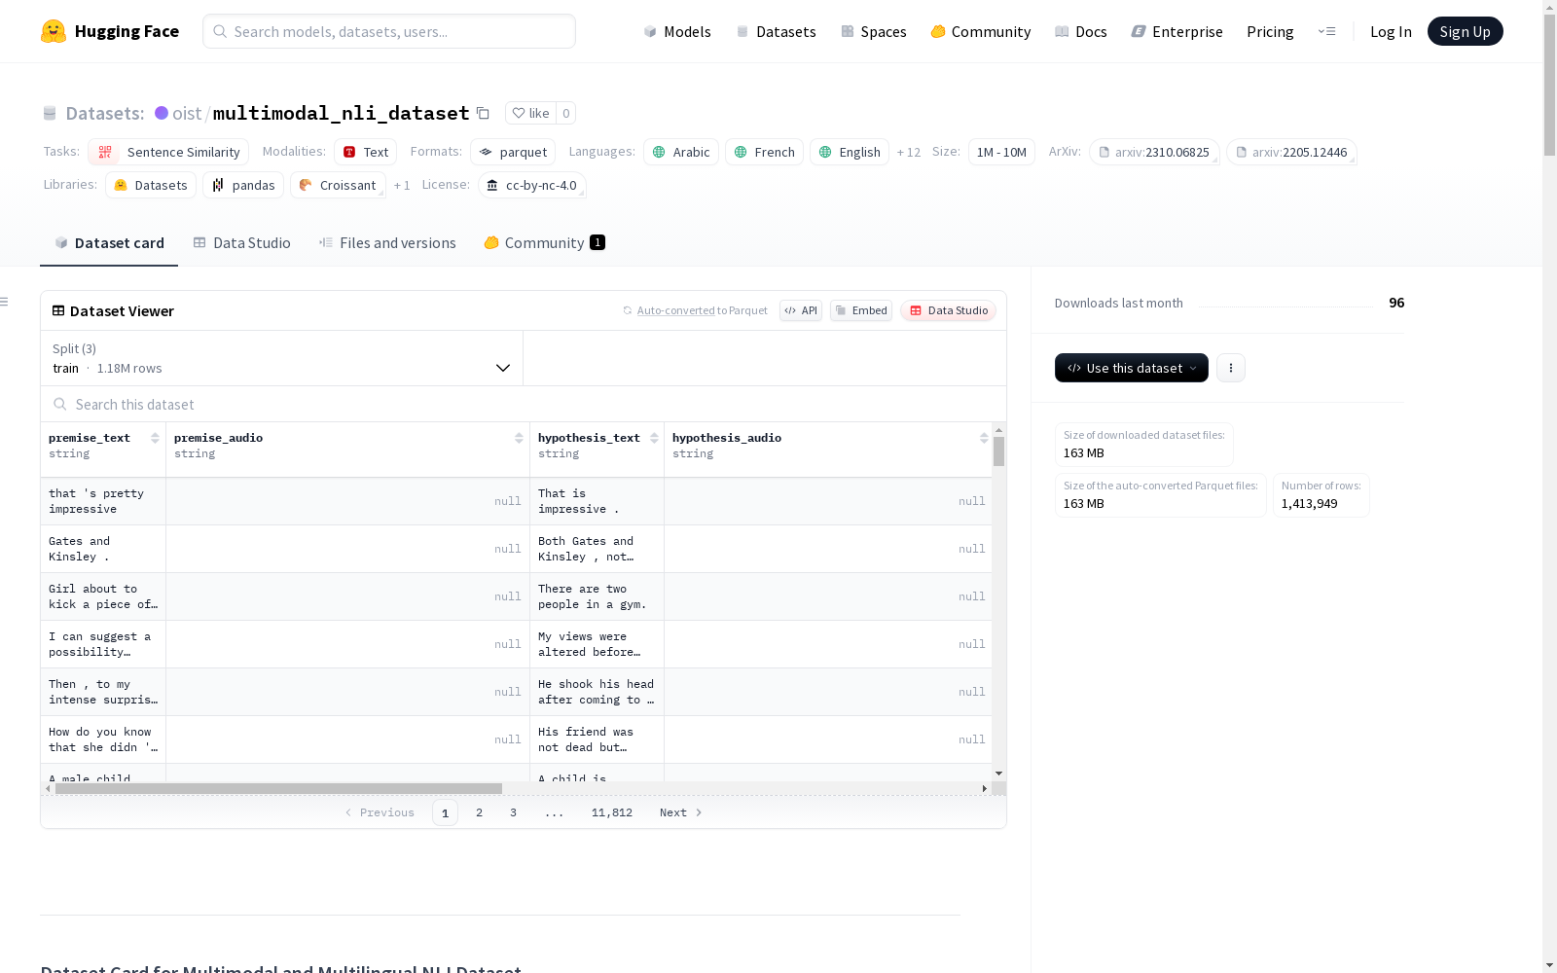Click the Text modality tag
The image size is (1557, 973).
366,152
